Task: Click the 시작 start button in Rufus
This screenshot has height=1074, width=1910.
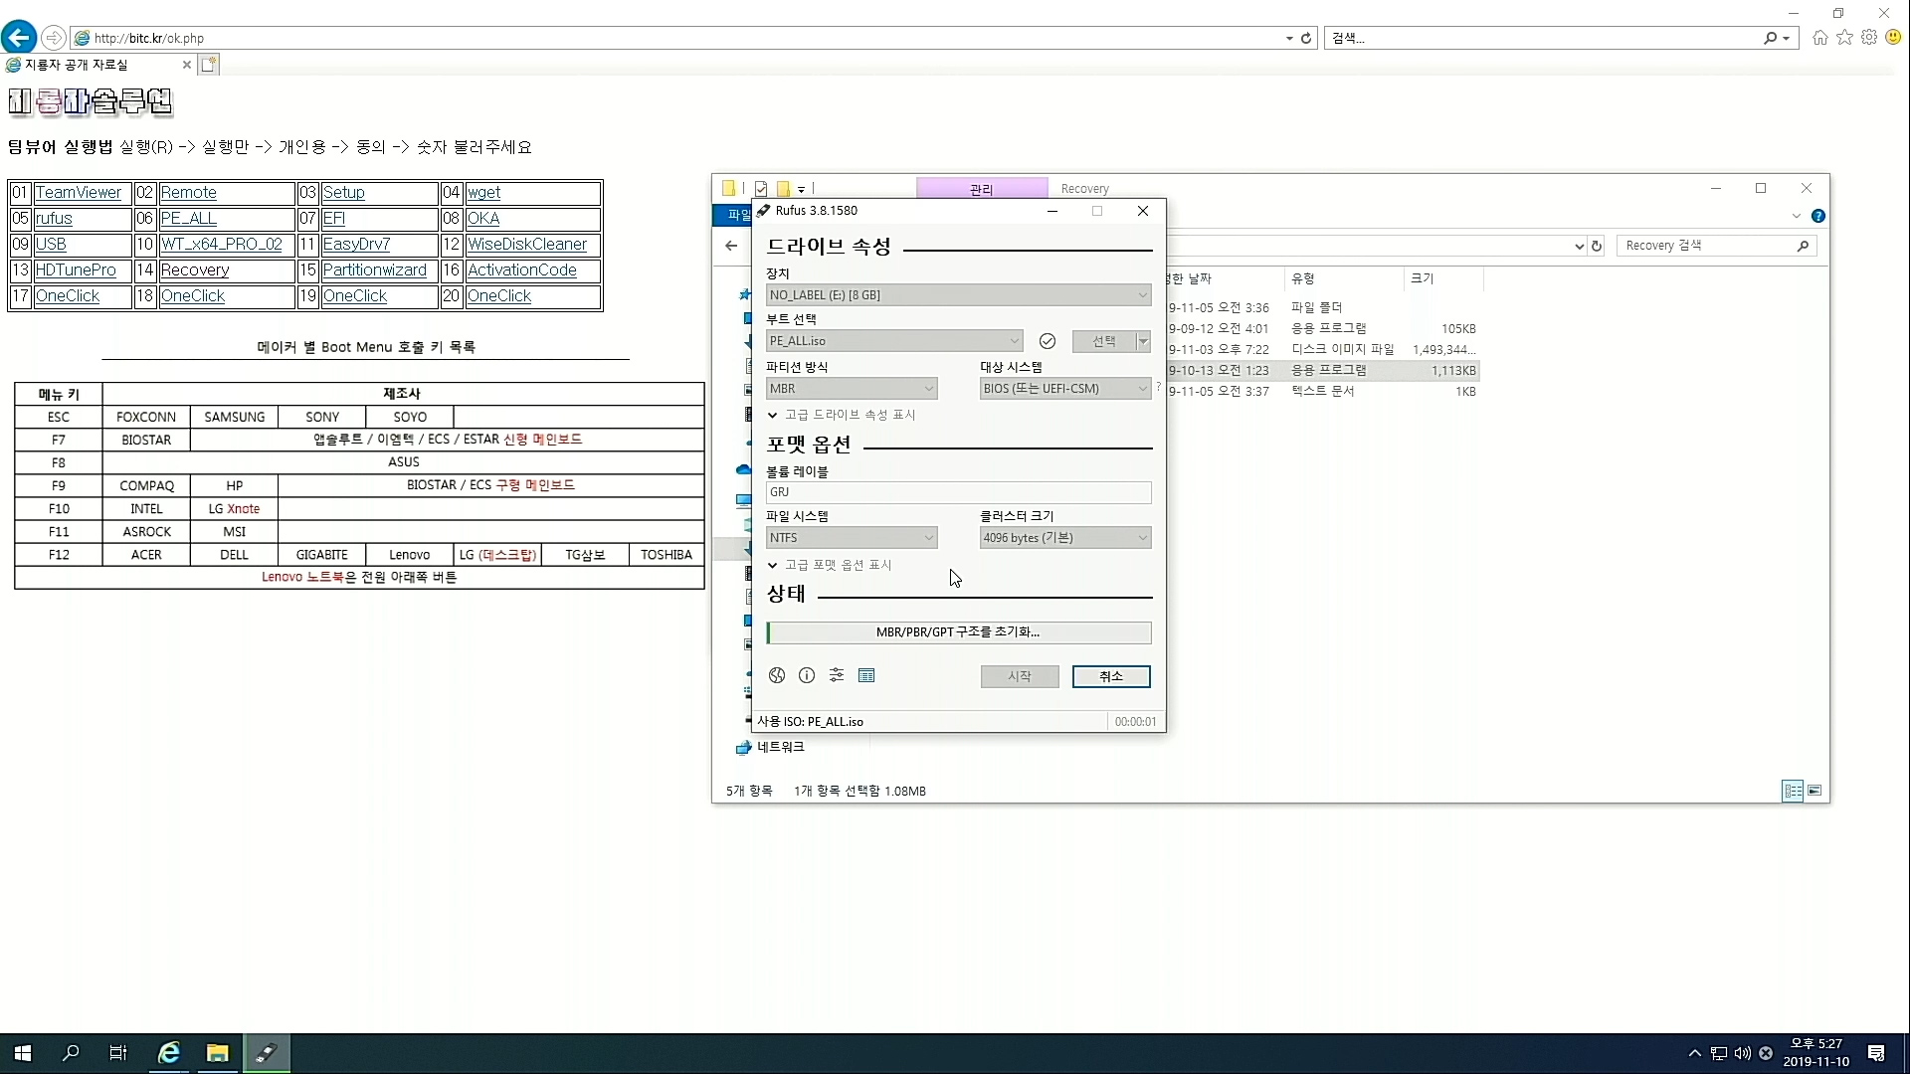Action: (x=1020, y=676)
